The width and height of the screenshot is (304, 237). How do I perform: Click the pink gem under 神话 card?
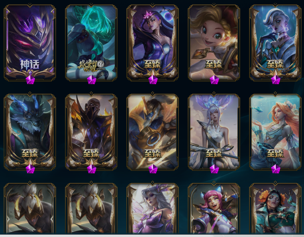point(30,80)
